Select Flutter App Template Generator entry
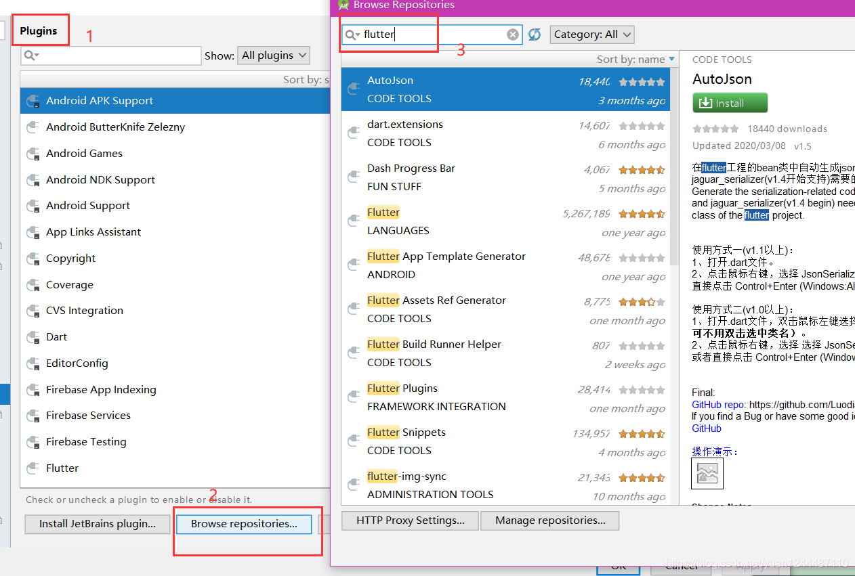This screenshot has width=855, height=576. 505,265
